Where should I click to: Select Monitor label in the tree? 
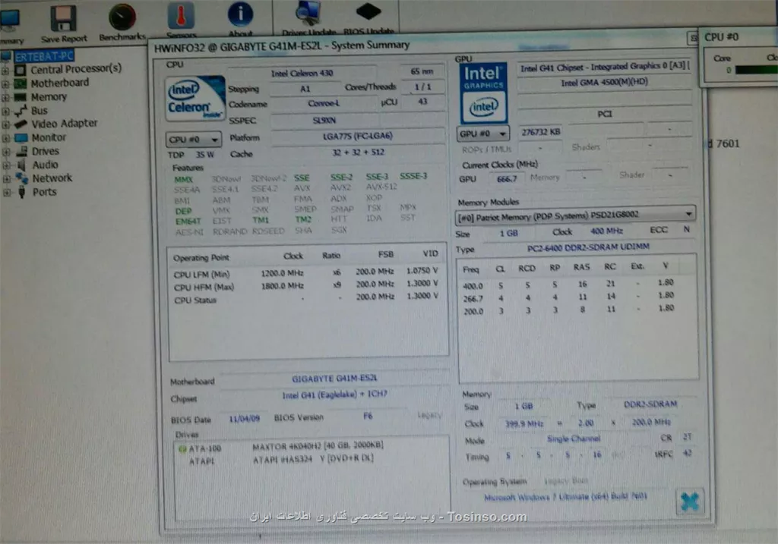(x=49, y=137)
